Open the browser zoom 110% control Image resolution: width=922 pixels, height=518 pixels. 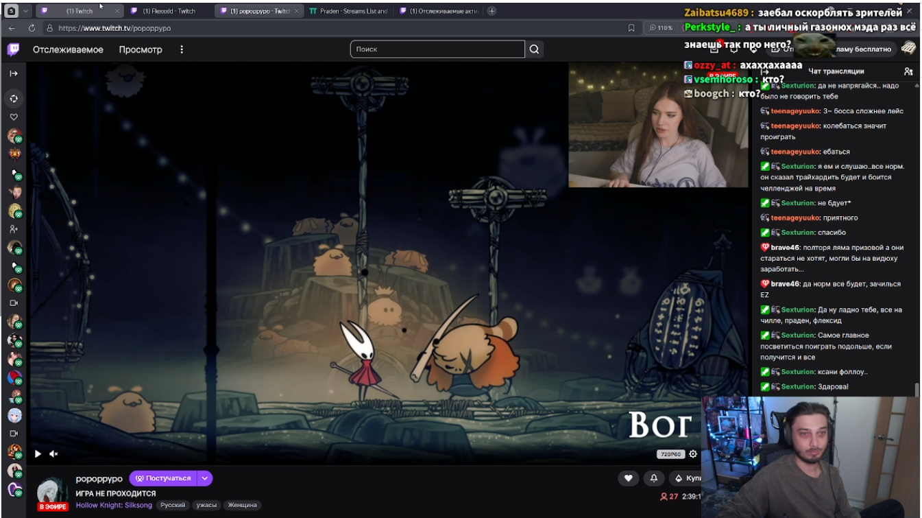pos(661,28)
